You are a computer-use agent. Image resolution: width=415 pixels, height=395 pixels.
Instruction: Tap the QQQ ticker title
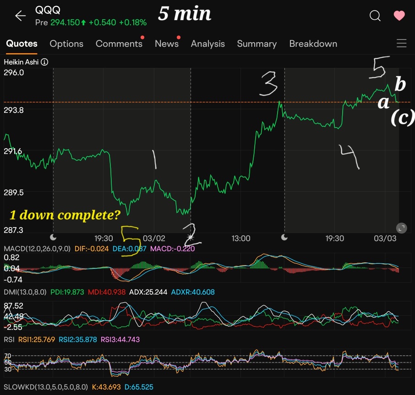pos(48,10)
